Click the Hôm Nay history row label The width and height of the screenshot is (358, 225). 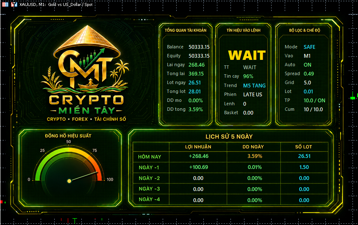(x=150, y=157)
